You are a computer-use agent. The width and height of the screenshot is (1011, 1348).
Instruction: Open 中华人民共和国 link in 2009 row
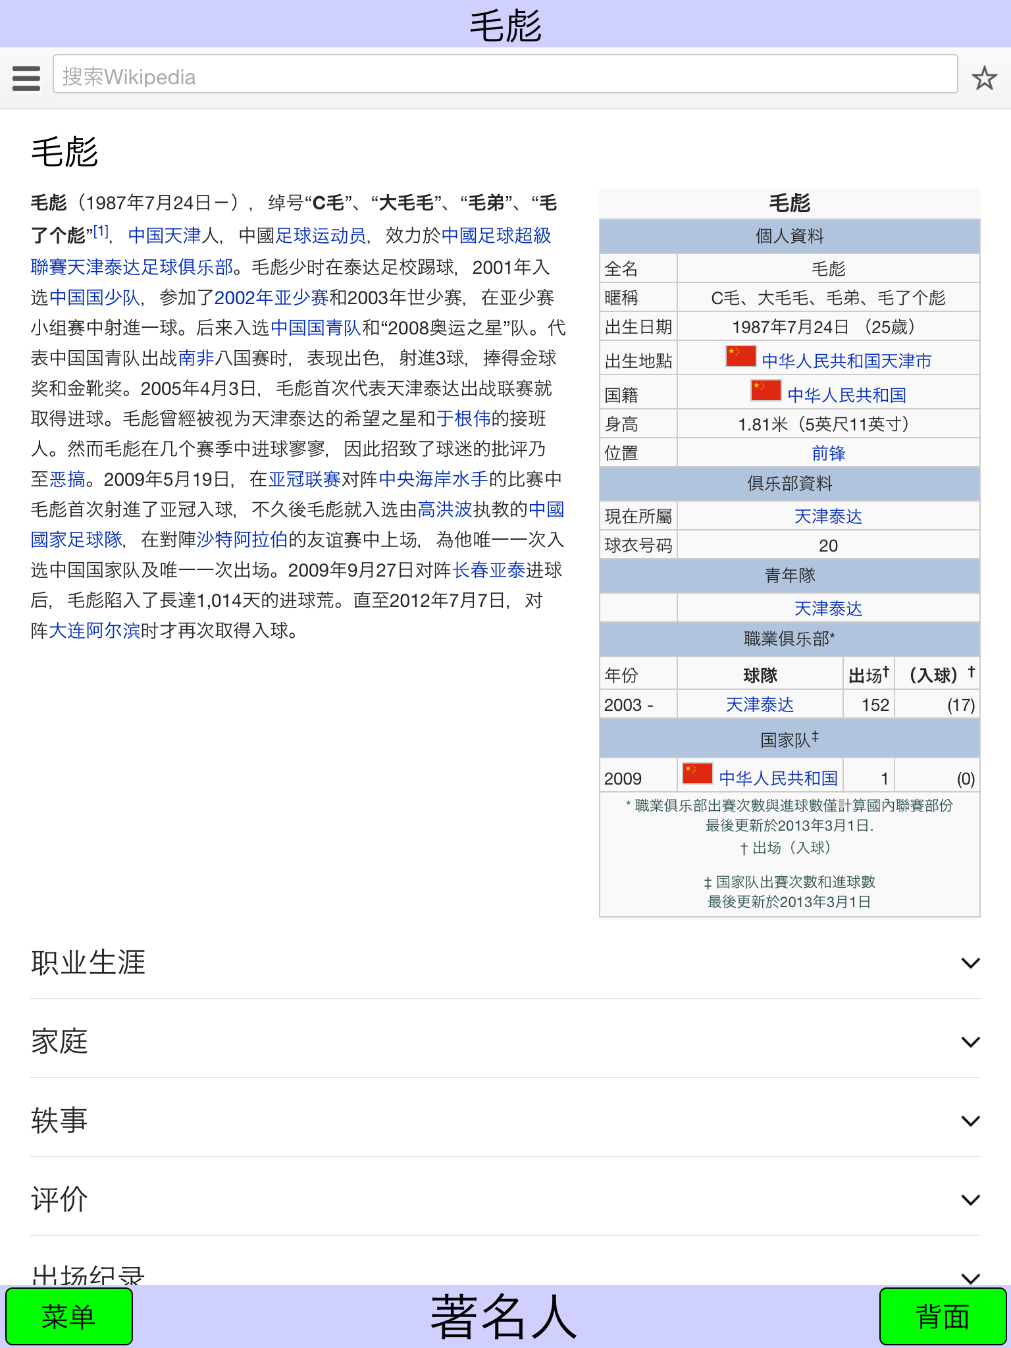778,778
